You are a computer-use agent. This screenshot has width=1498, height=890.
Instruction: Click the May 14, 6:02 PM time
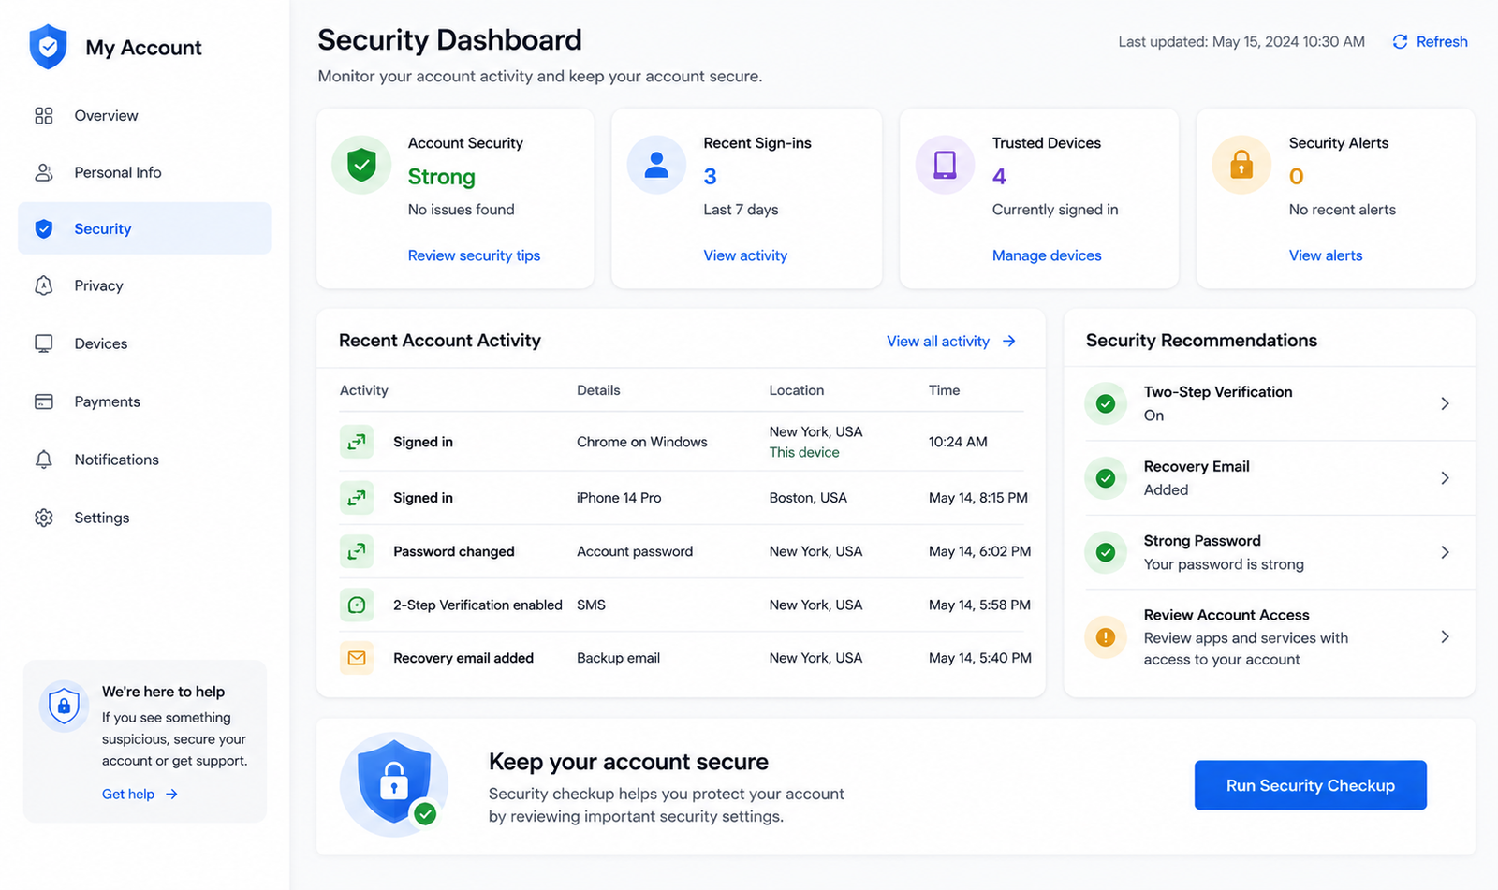pos(979,551)
